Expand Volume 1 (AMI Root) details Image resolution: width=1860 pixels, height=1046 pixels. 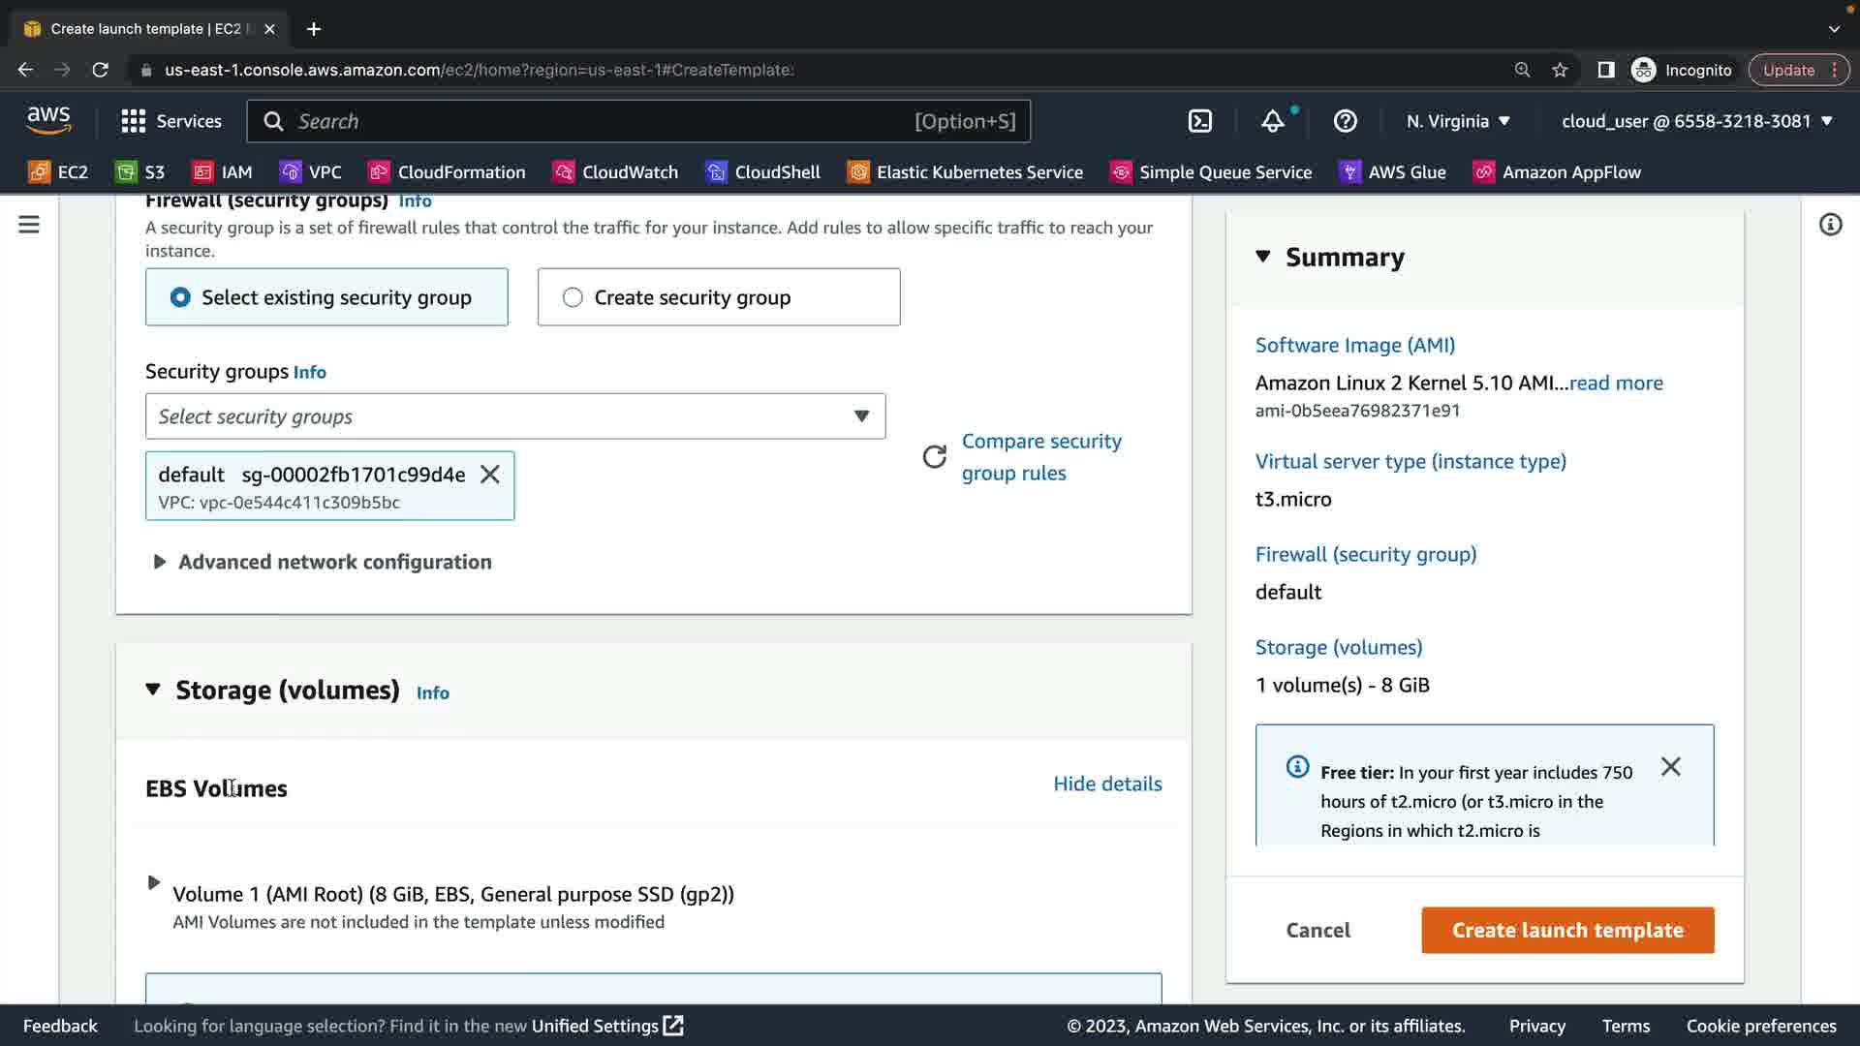(153, 882)
